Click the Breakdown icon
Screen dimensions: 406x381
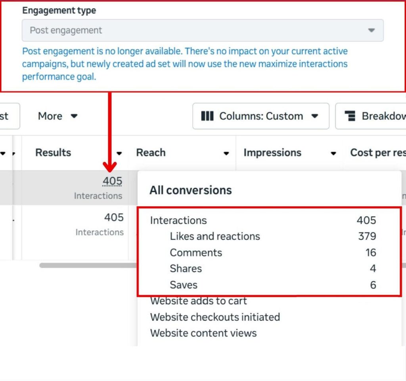click(350, 116)
